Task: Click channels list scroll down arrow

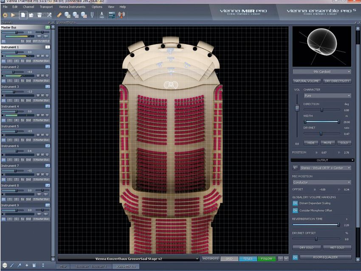Action: point(53,259)
